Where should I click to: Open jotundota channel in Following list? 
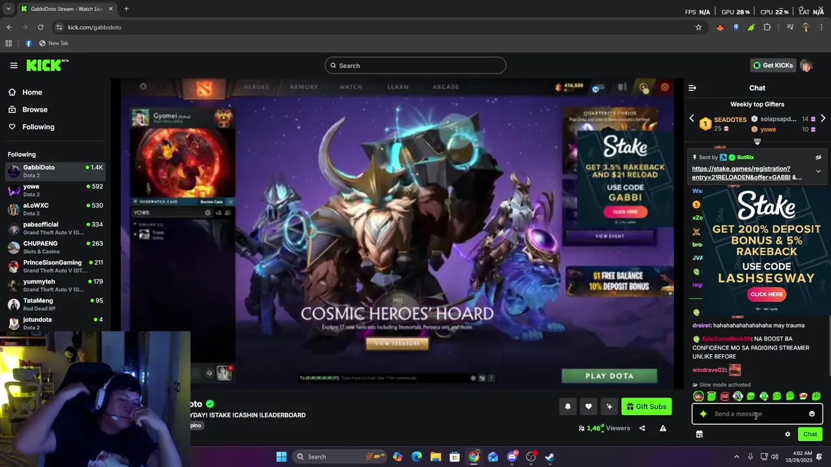pyautogui.click(x=55, y=323)
